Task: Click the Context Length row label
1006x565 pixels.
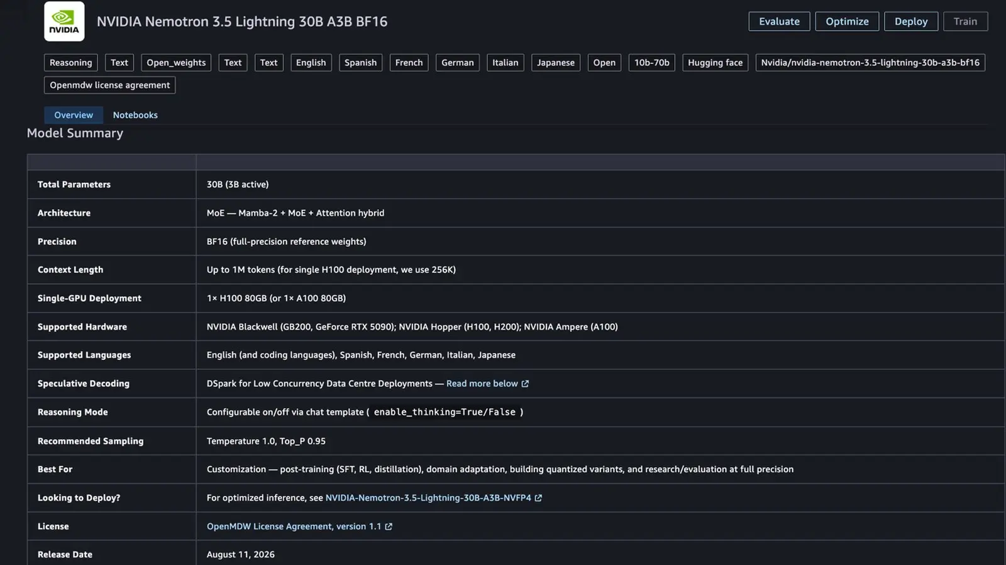Action: [x=70, y=270]
